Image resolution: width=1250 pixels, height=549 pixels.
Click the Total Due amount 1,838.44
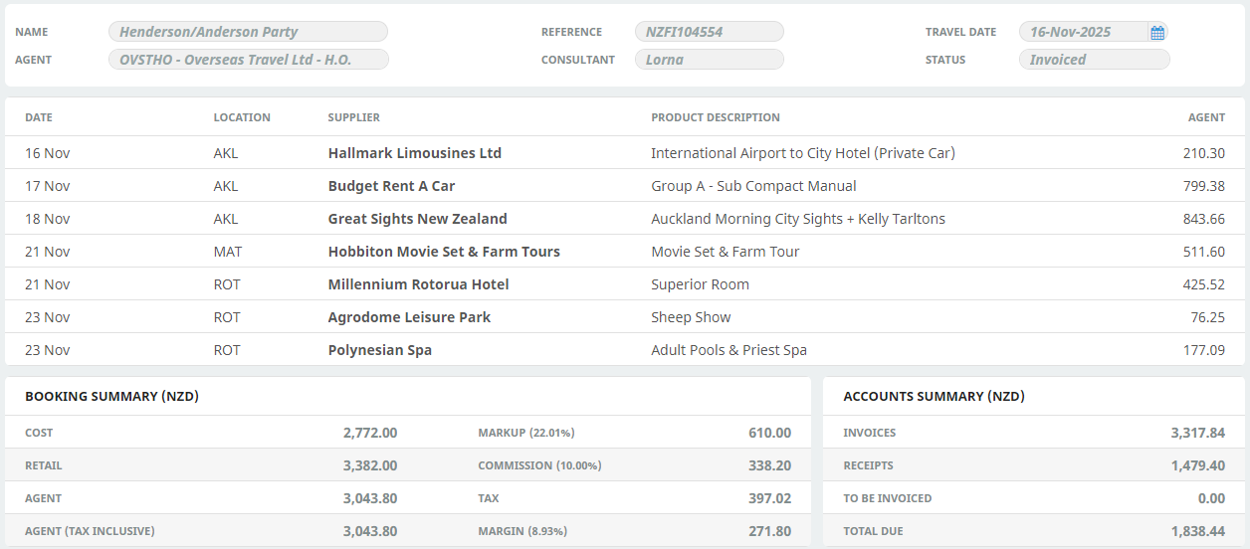1197,531
